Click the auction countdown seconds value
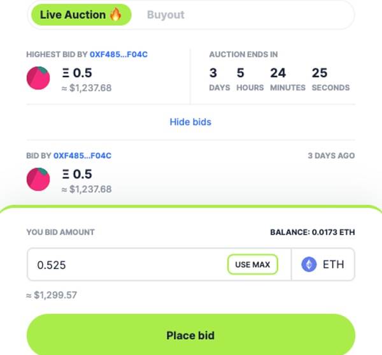Viewport: 382px width, 355px height. click(x=320, y=73)
